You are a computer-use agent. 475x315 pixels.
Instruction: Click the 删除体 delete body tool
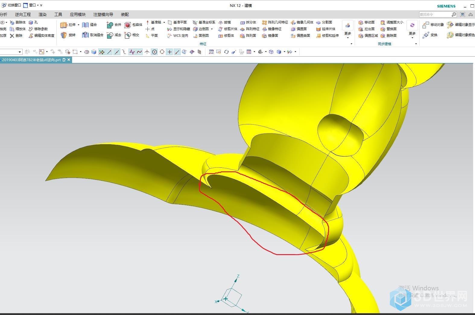[18, 22]
